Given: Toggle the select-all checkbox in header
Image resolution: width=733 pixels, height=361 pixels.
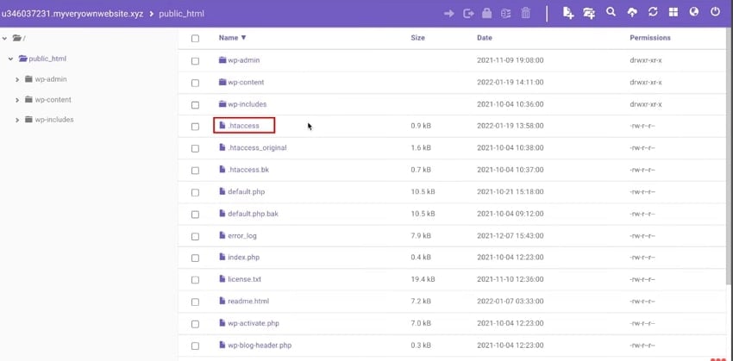Looking at the screenshot, I should (x=195, y=38).
